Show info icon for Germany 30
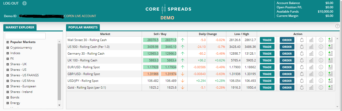 click(321, 53)
